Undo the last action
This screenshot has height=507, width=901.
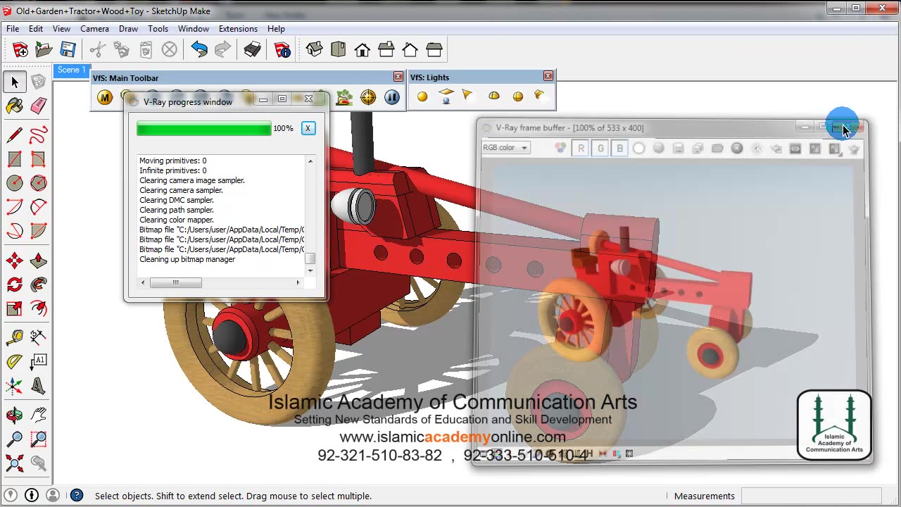pyautogui.click(x=199, y=49)
